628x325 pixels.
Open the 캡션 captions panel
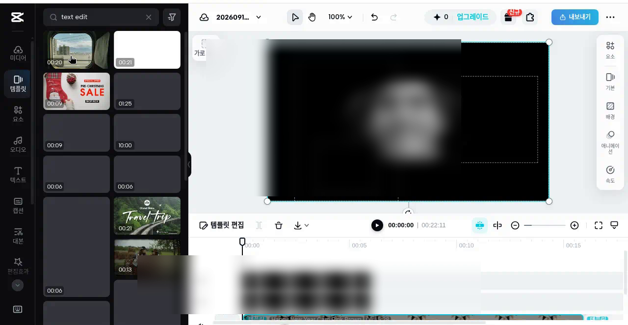click(18, 205)
